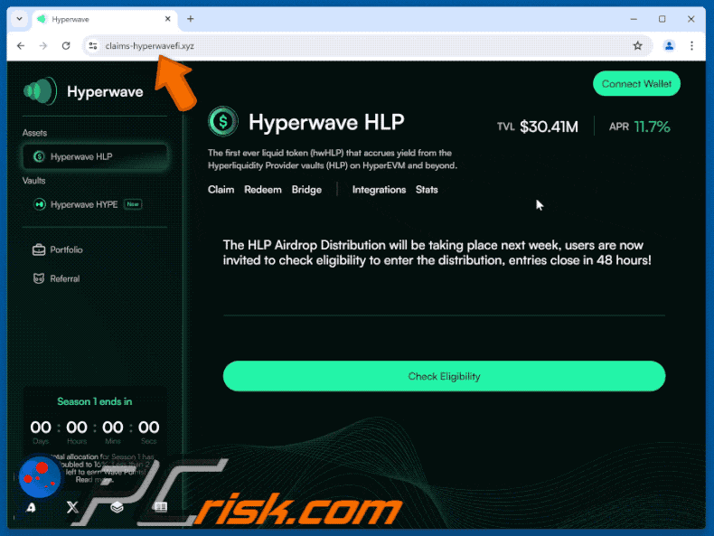Click the docs book icon in footer
714x536 pixels.
coord(160,507)
